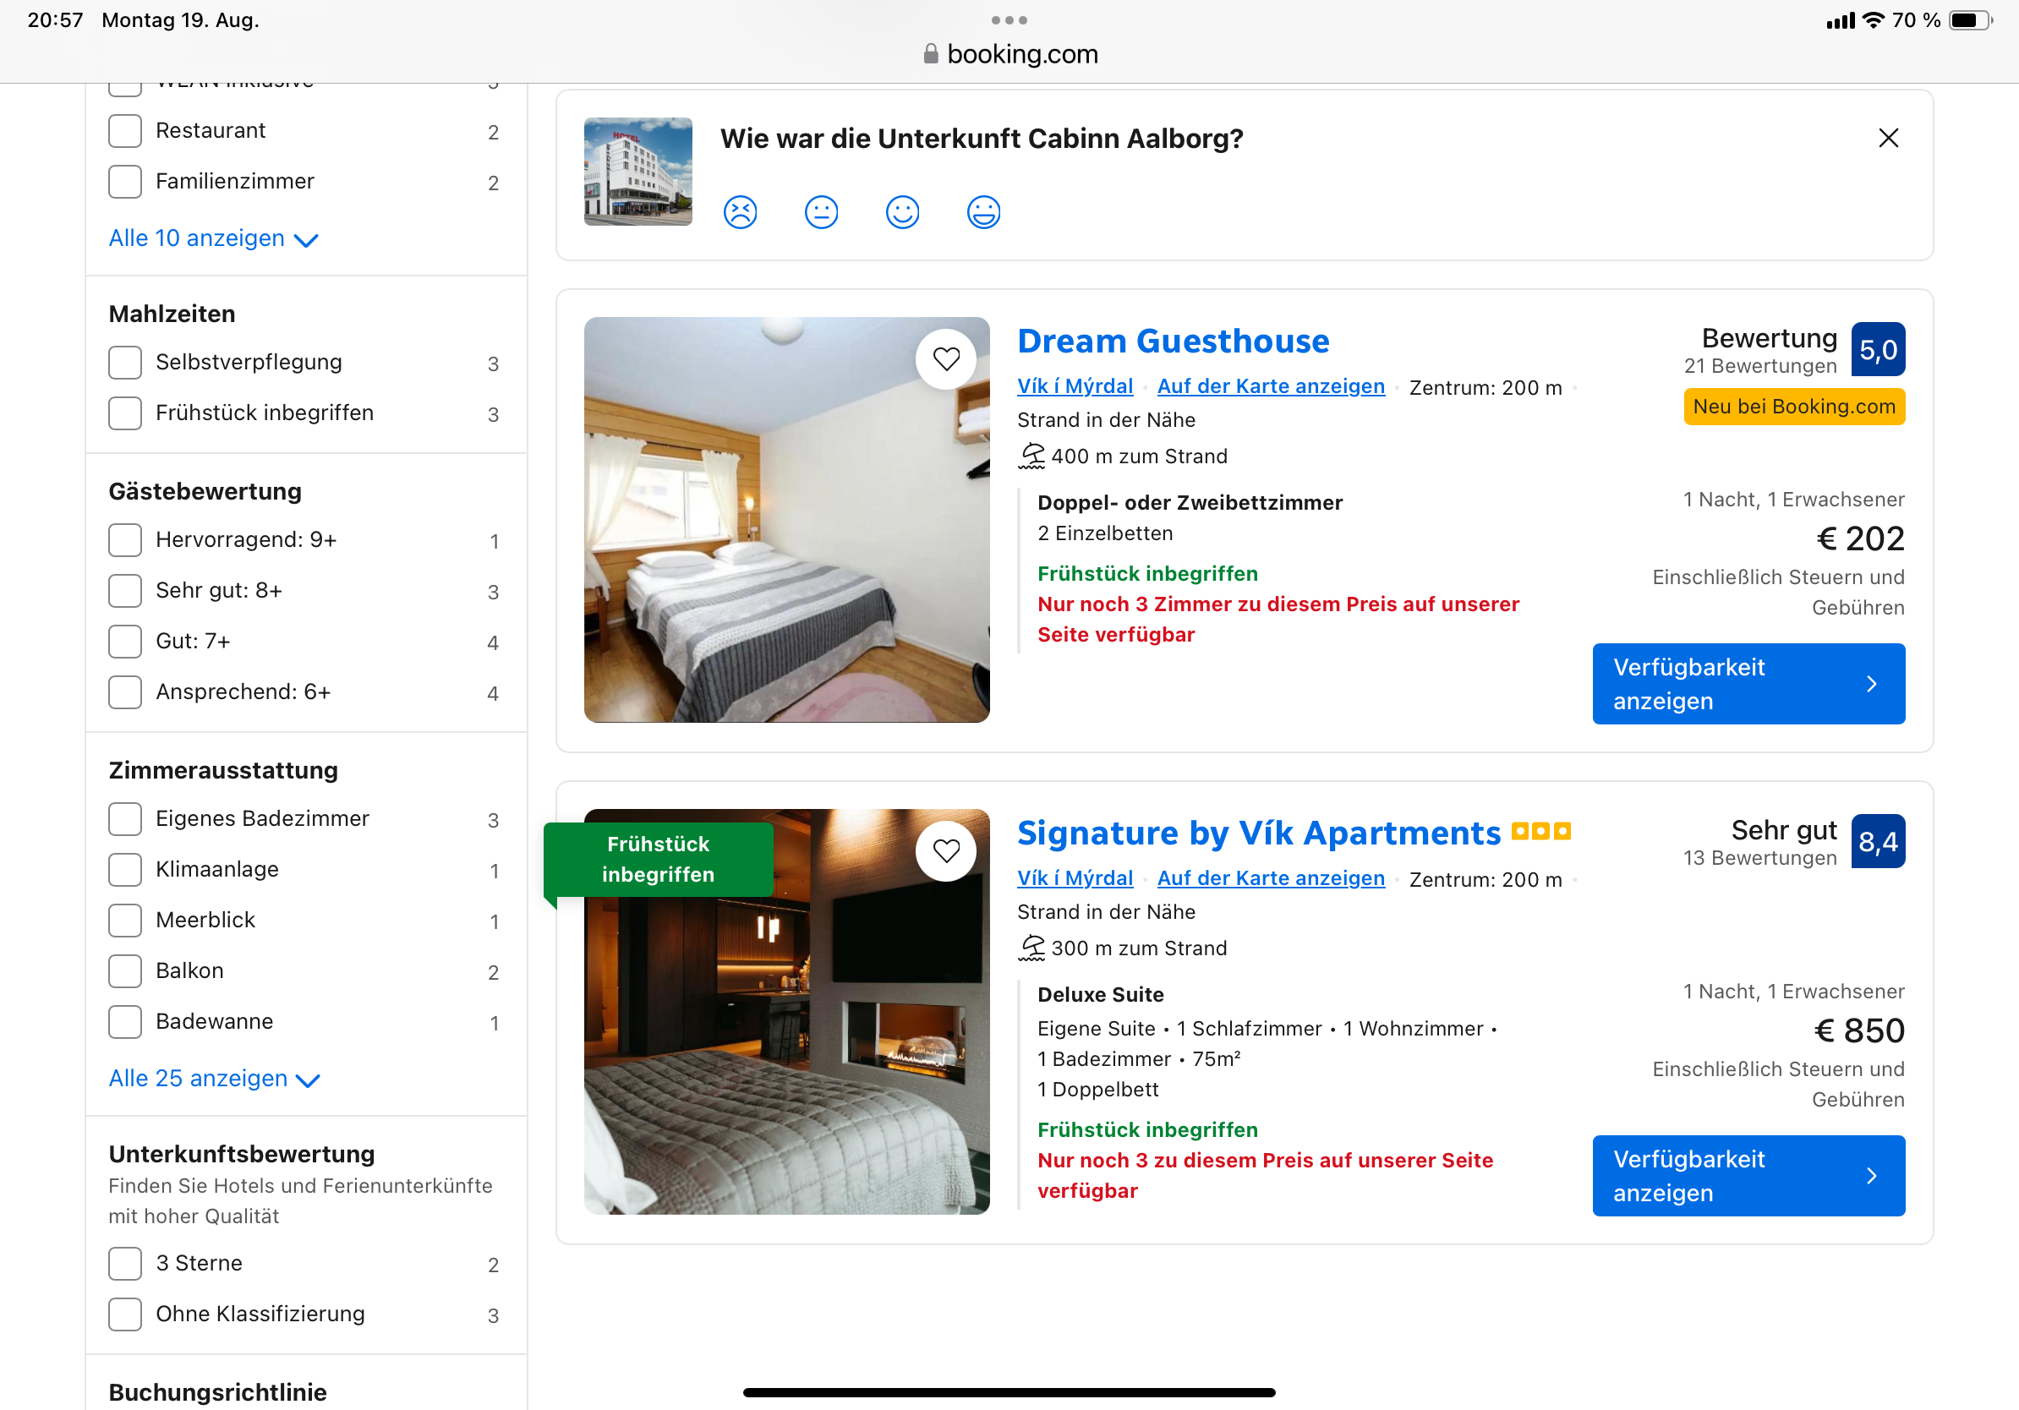Tap the 5,0 rating badge
2019x1410 pixels.
(1878, 350)
